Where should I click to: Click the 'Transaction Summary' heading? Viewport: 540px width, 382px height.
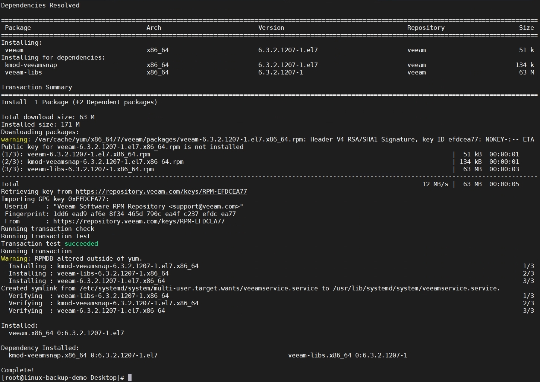37,87
